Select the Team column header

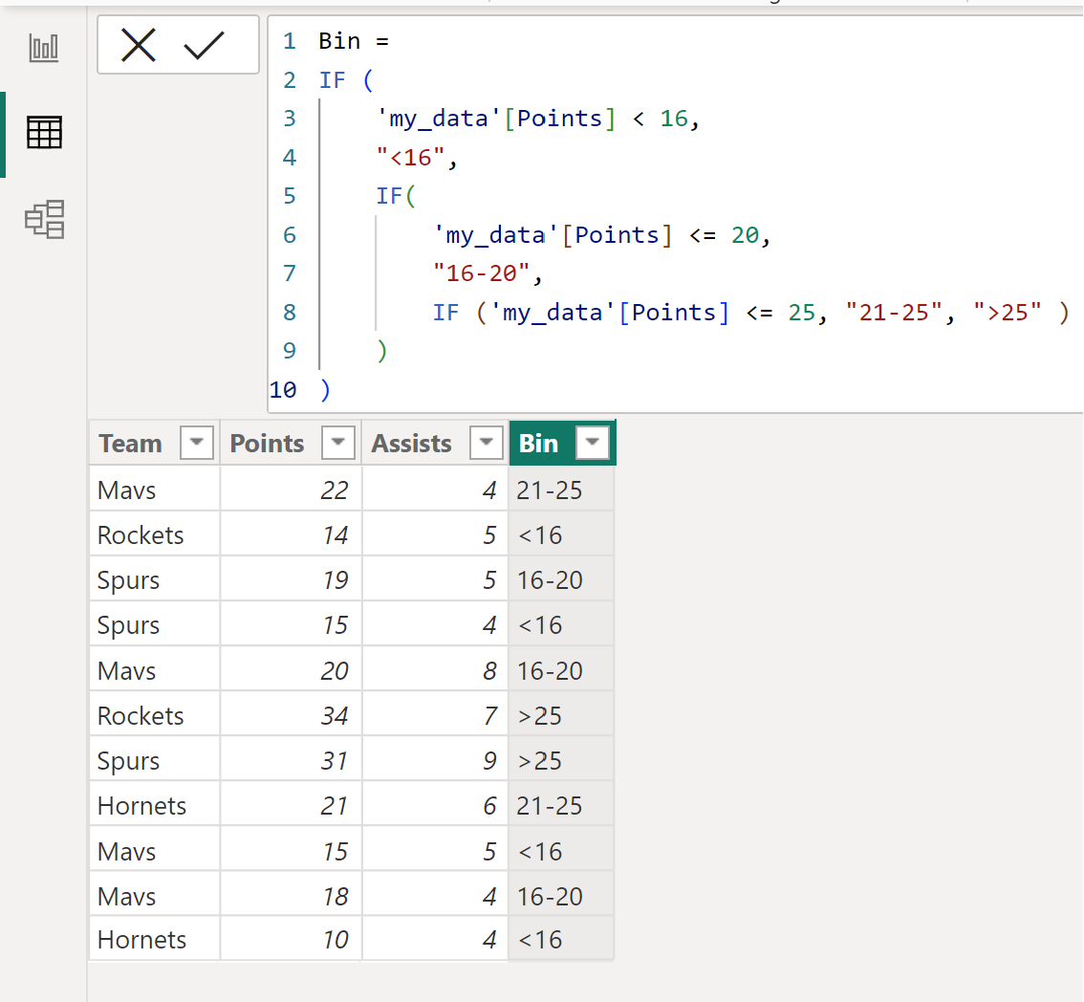[154, 443]
